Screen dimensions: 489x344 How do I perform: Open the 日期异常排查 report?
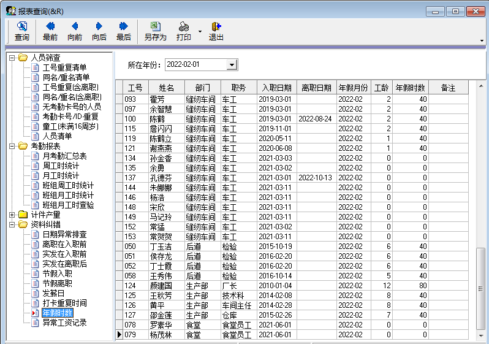(64, 234)
